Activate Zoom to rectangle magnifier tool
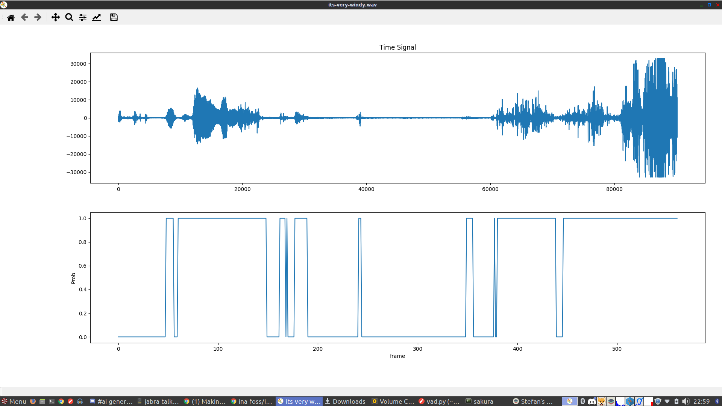The height and width of the screenshot is (406, 722). tap(69, 17)
